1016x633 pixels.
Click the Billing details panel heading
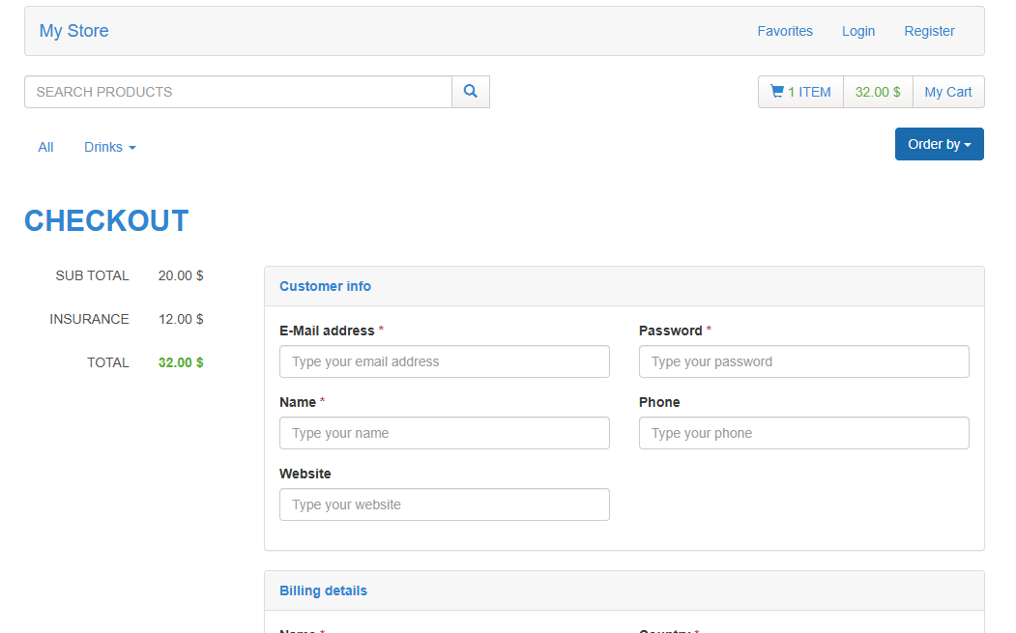pos(323,590)
